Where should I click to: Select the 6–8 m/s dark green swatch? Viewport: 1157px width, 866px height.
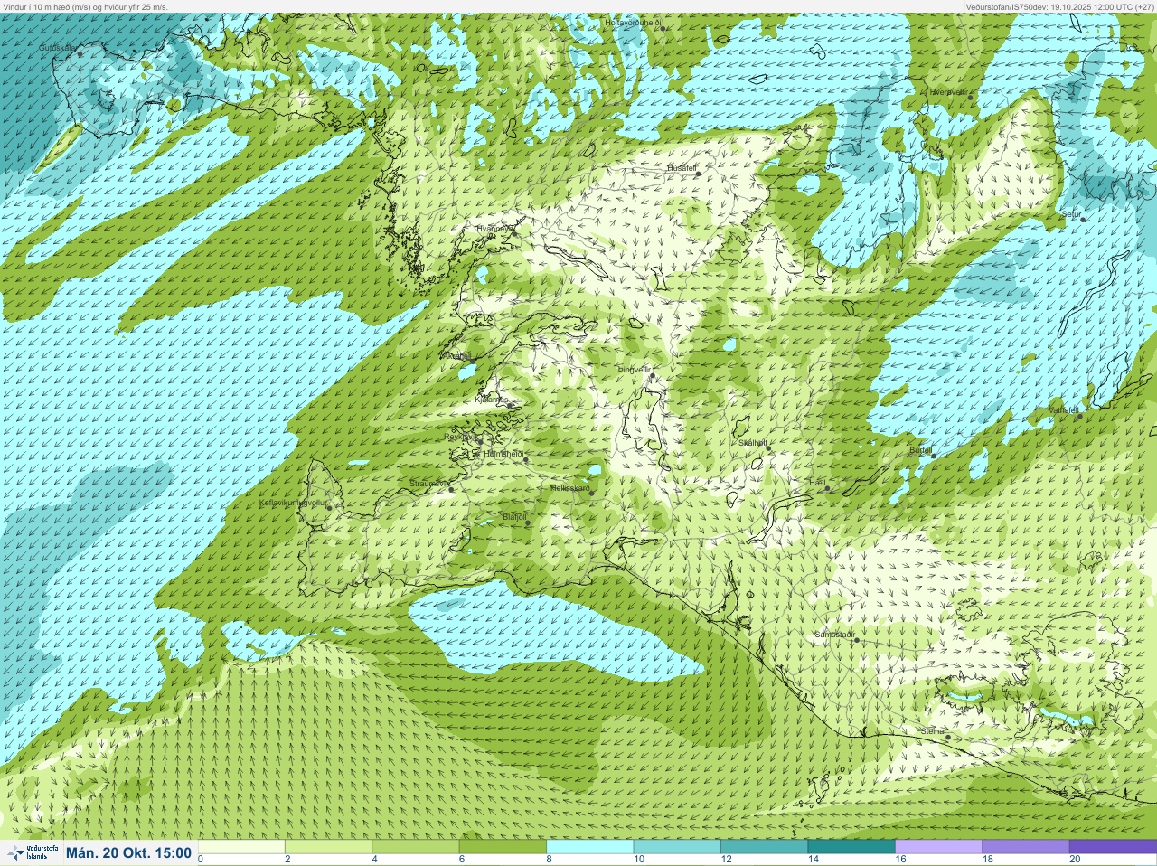(503, 847)
